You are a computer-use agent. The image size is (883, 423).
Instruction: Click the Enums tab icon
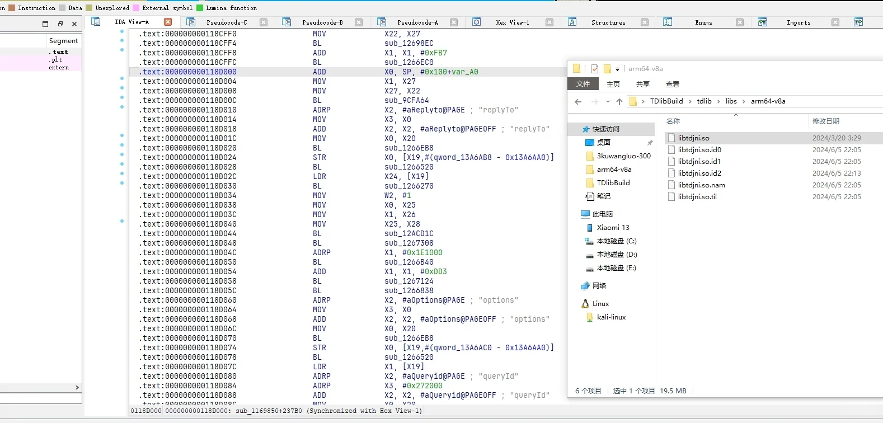click(x=668, y=22)
